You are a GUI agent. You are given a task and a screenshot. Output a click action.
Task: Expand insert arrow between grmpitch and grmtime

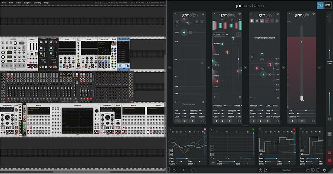(208, 67)
